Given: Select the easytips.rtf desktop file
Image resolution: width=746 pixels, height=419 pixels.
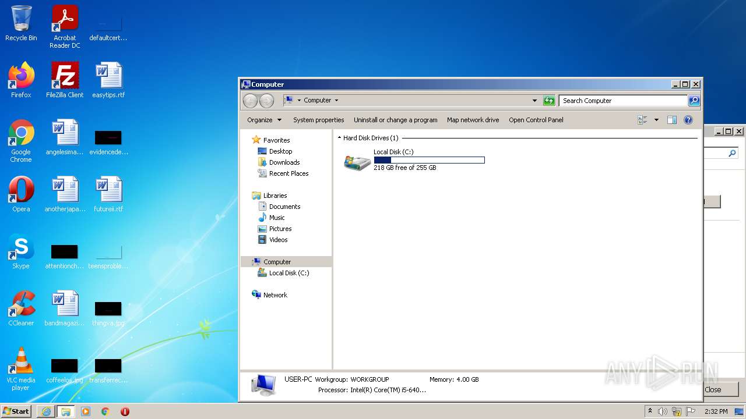Looking at the screenshot, I should [x=108, y=80].
